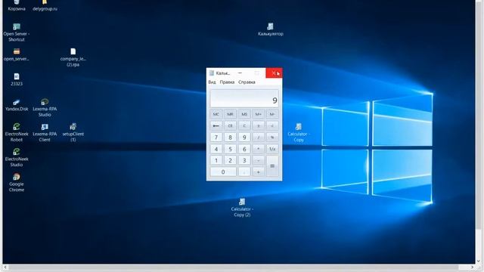The height and width of the screenshot is (272, 484).
Task: Select the company_le… (2).rpa file icon
Action: pyautogui.click(x=73, y=57)
